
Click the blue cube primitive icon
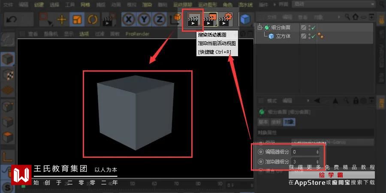click(245, 19)
